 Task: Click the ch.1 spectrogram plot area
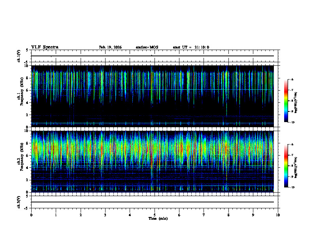(x=153, y=96)
